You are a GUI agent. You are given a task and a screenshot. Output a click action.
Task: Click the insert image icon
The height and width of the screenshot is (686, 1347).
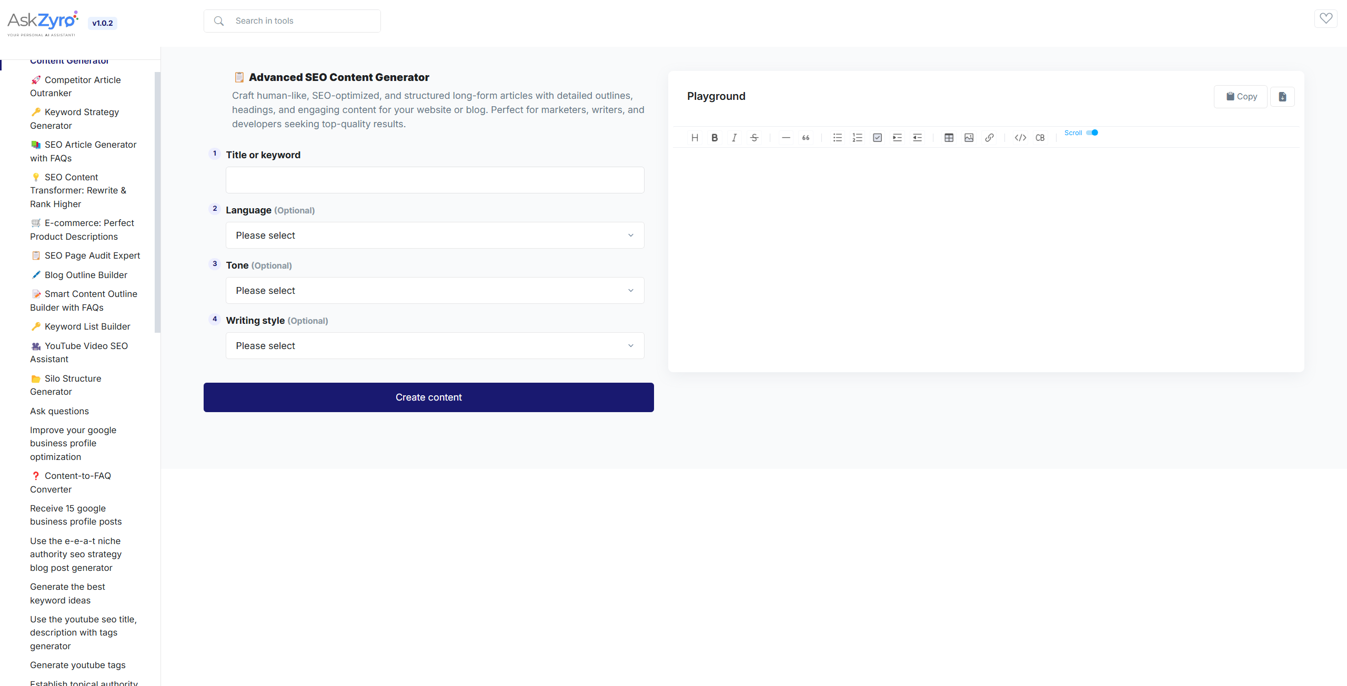point(969,138)
